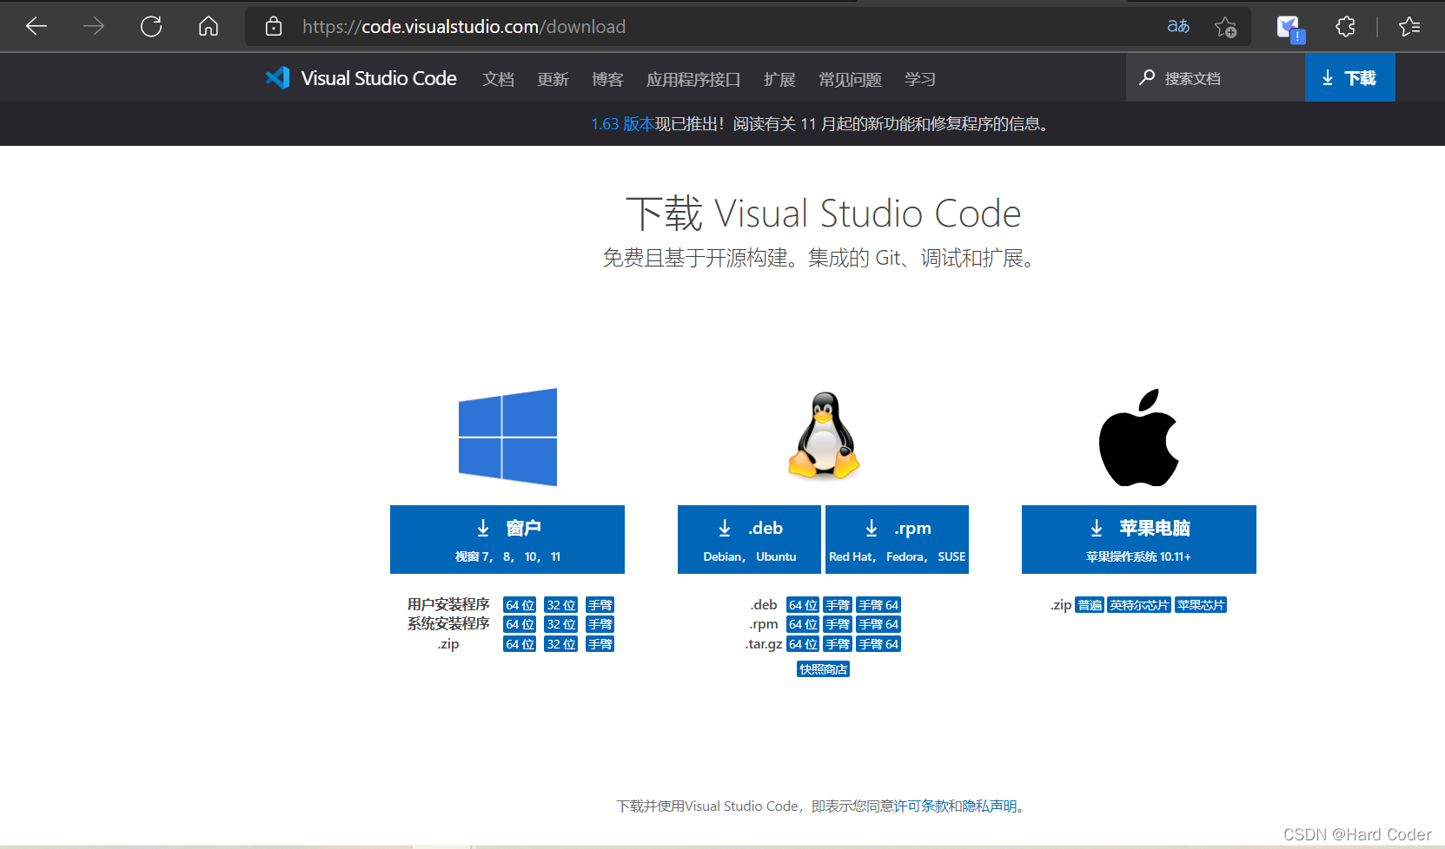
Task: Select 普遍 universal macOS .zip
Action: pos(1090,605)
